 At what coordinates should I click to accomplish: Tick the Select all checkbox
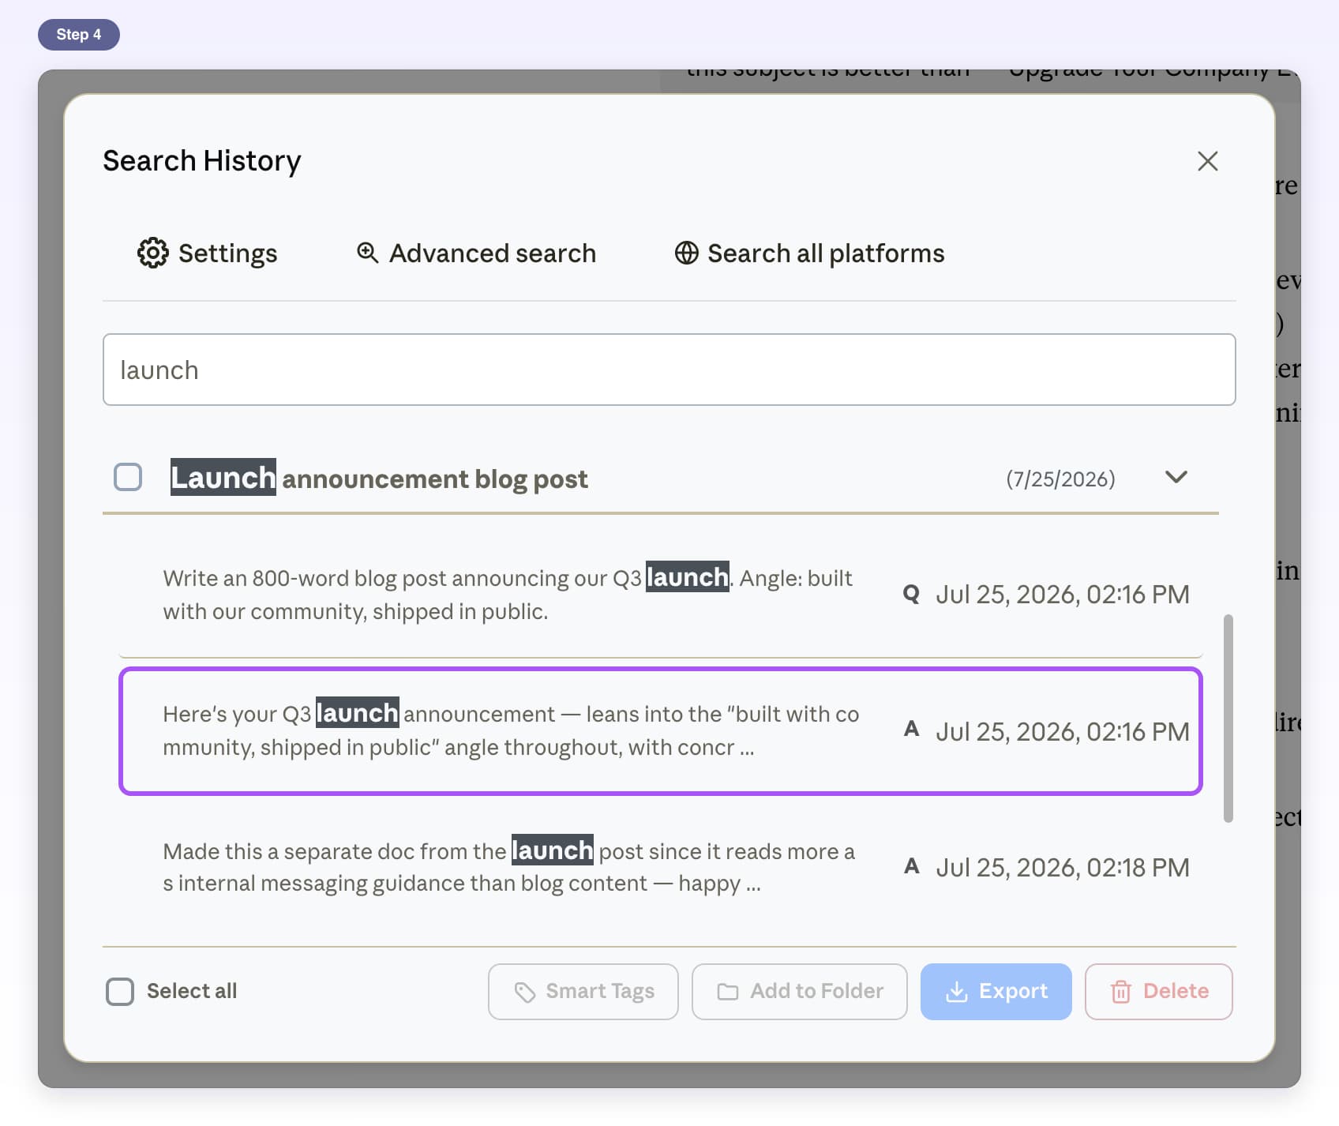[x=120, y=992]
